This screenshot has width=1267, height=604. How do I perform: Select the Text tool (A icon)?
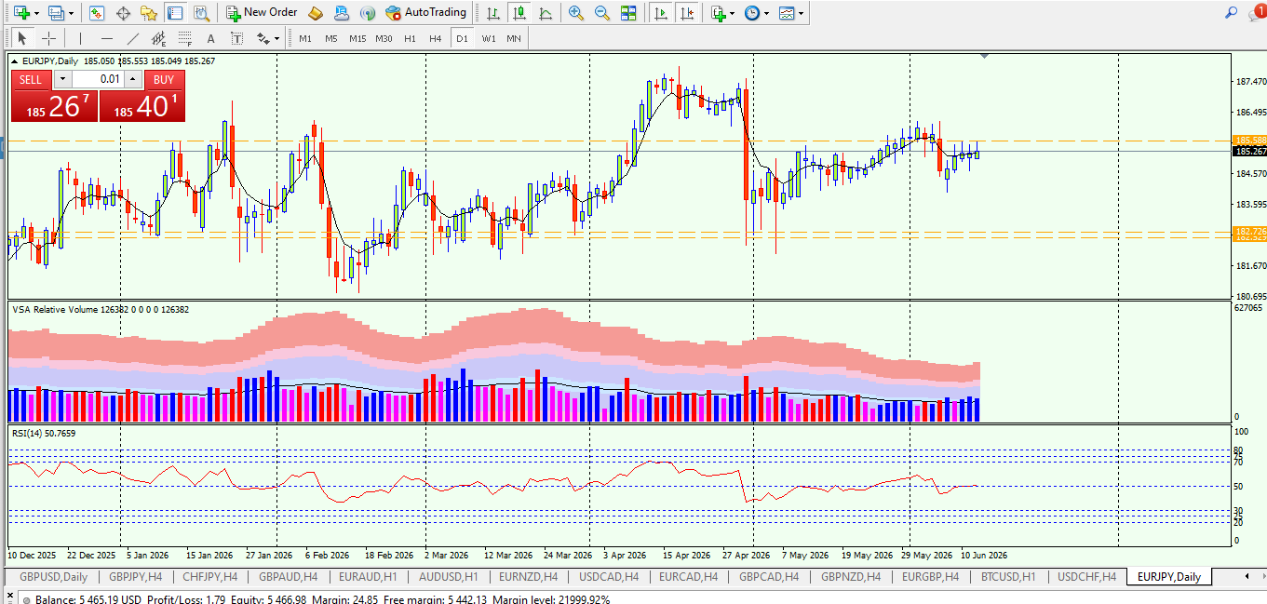coord(210,38)
